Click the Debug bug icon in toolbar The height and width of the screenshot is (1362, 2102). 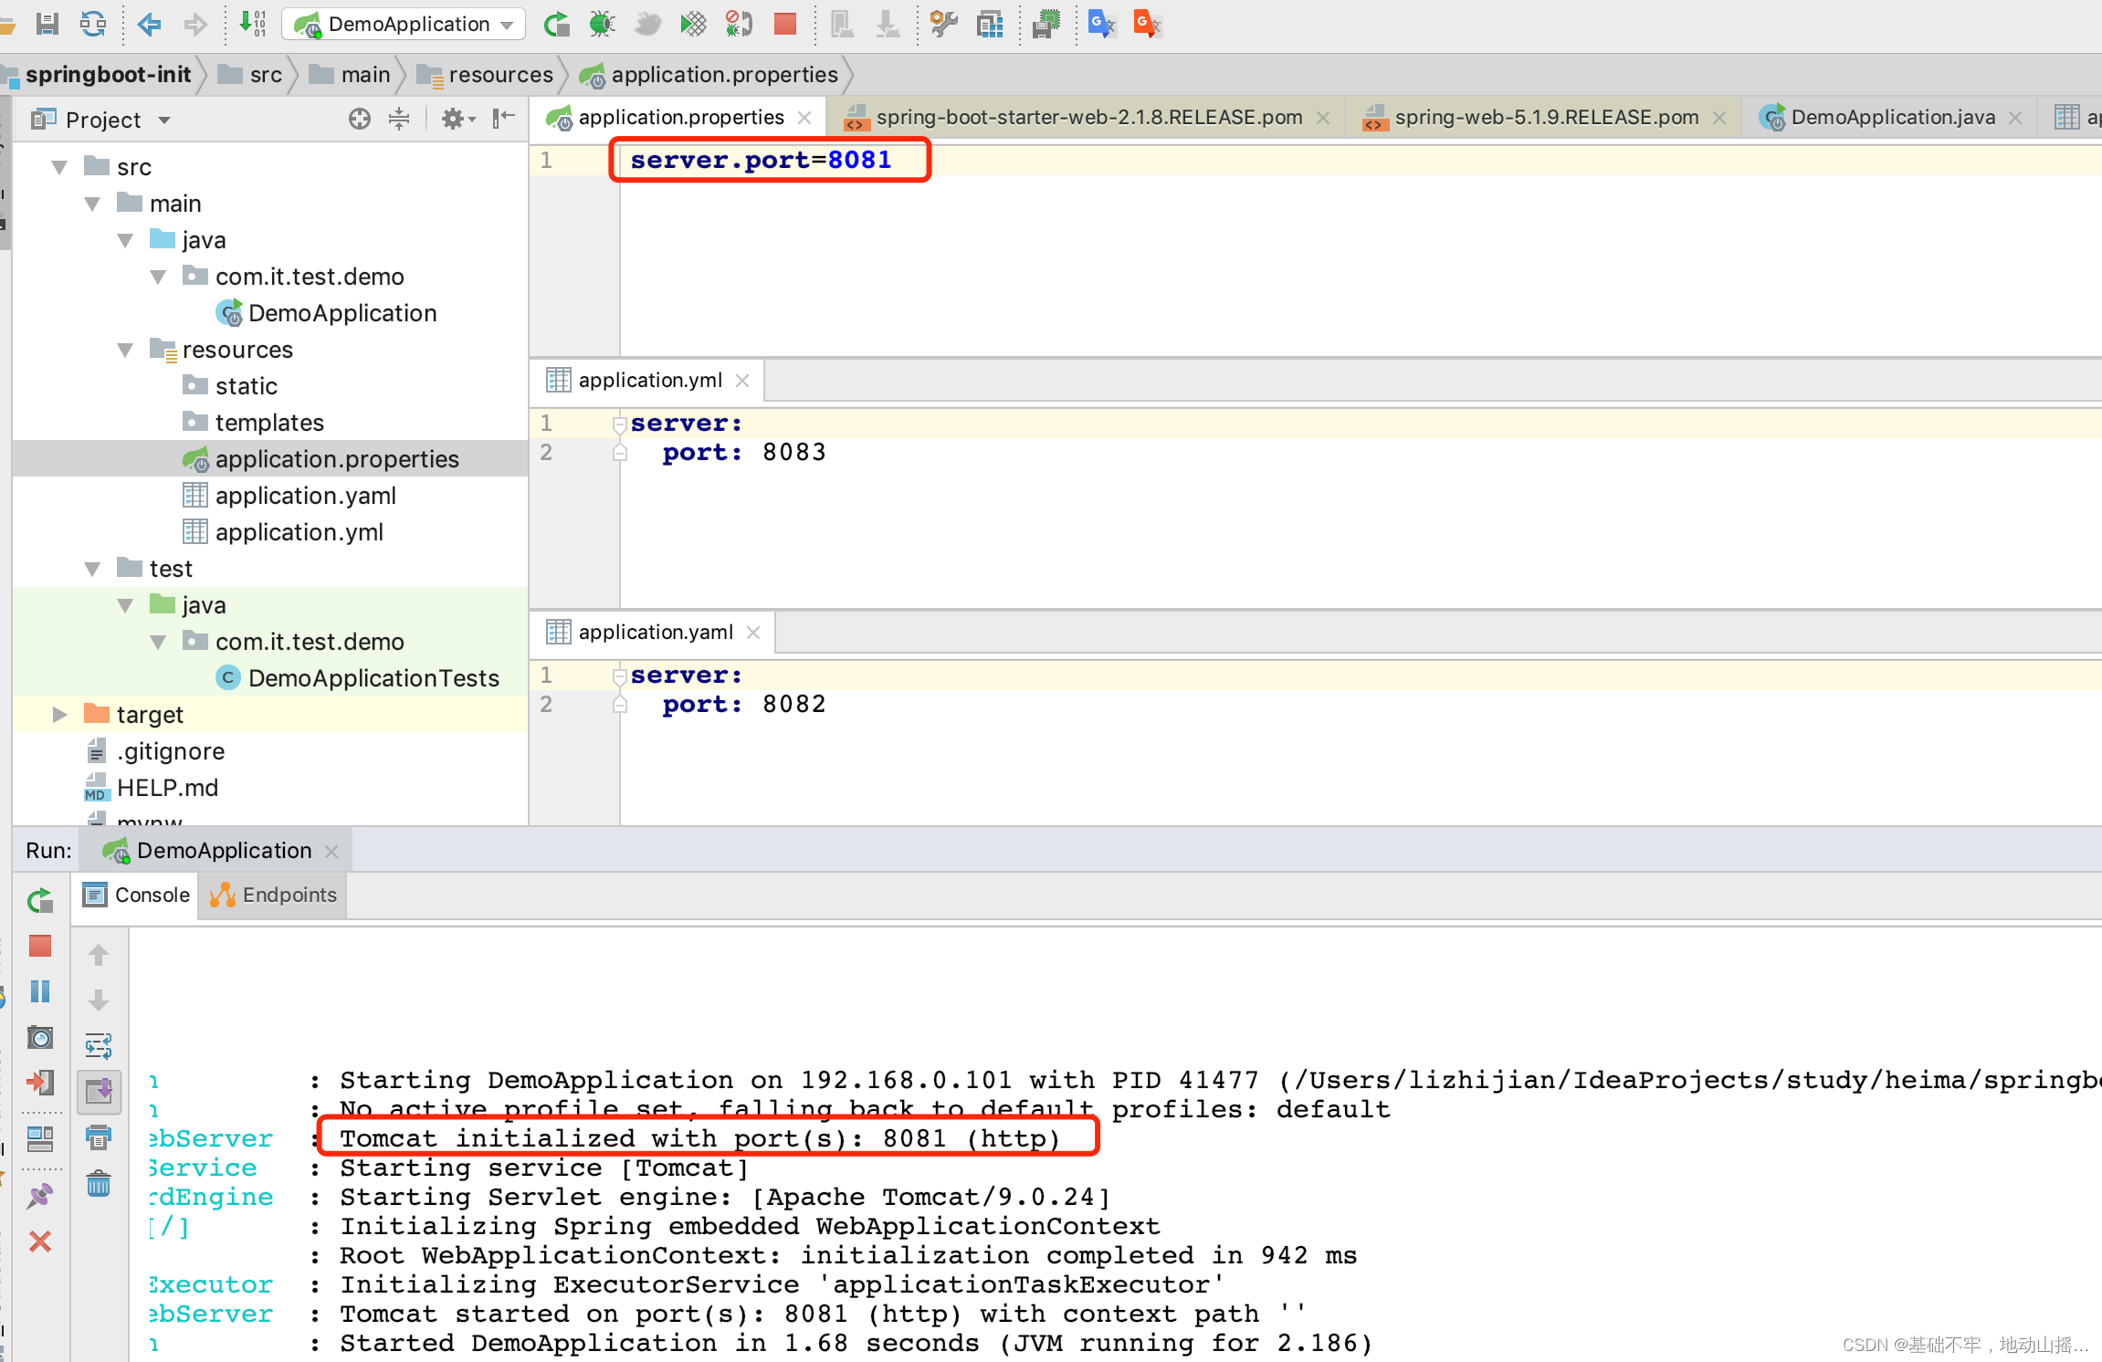pos(602,24)
